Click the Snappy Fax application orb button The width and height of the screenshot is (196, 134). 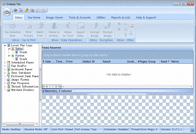(6, 11)
